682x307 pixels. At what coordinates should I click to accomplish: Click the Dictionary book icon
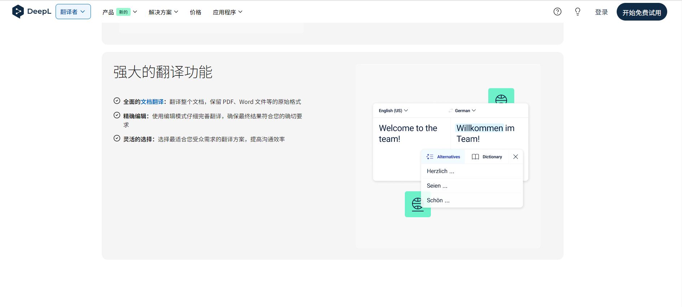475,157
